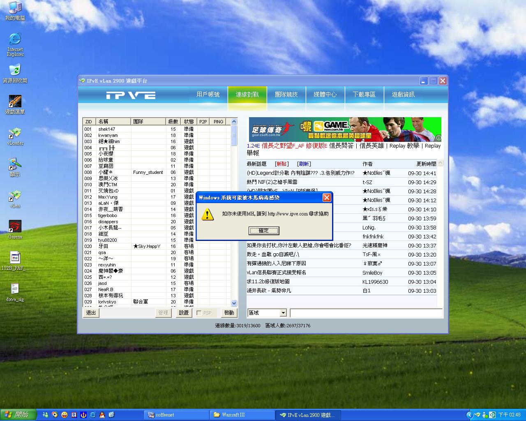The image size is (526, 421).
Task: Select the 顯示 display desktop shortcut
Action: point(15,167)
